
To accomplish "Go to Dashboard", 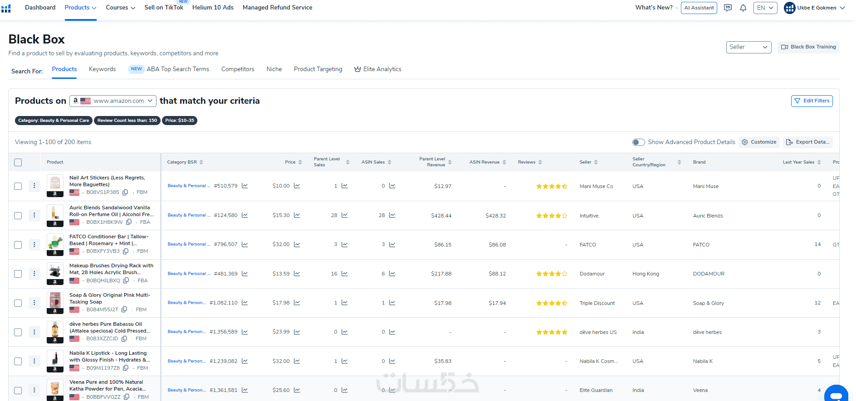I will click(40, 8).
